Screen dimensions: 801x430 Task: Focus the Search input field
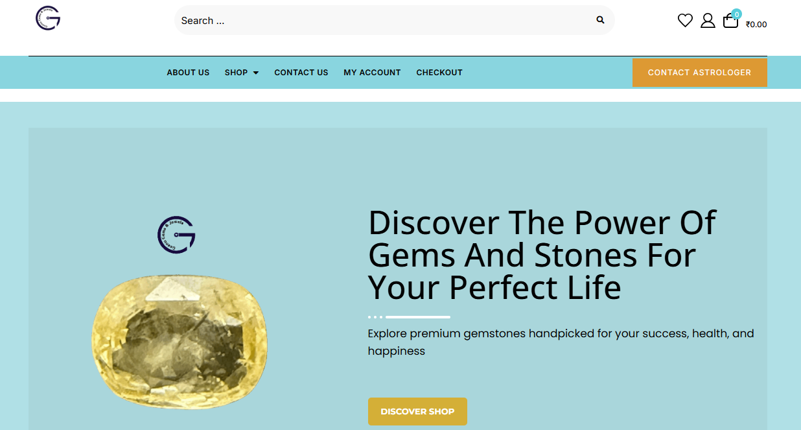386,20
